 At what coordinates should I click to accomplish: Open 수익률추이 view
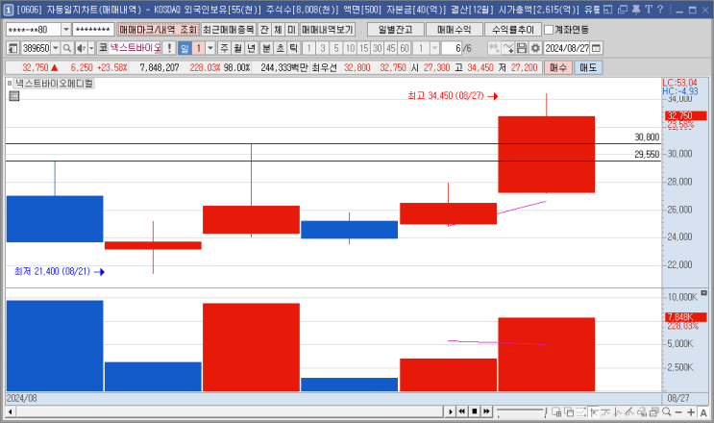pos(513,30)
